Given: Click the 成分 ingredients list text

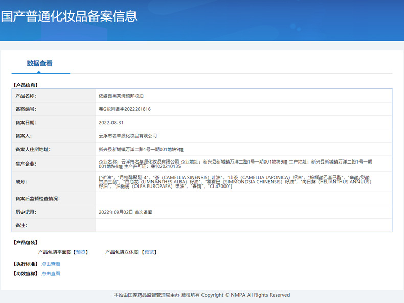Looking at the screenshot, I should tap(235, 182).
